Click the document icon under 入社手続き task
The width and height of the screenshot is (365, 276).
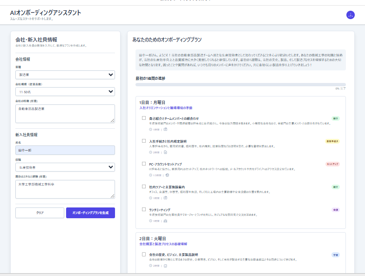165,152
